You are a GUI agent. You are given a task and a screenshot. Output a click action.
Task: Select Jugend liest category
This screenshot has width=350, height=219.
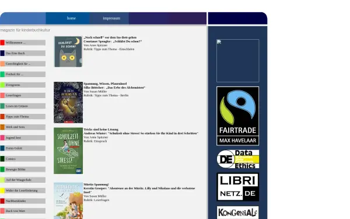[x=23, y=138]
